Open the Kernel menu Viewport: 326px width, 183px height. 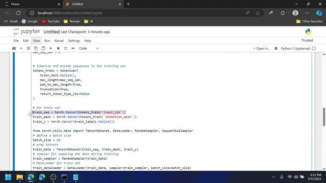click(59, 41)
